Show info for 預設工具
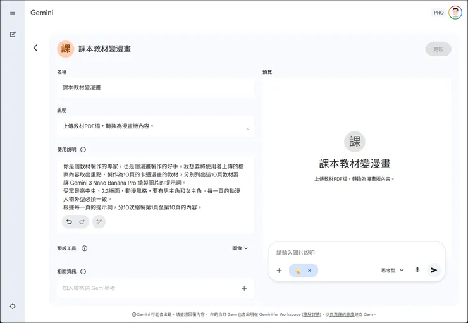The width and height of the screenshot is (468, 323). 85,248
